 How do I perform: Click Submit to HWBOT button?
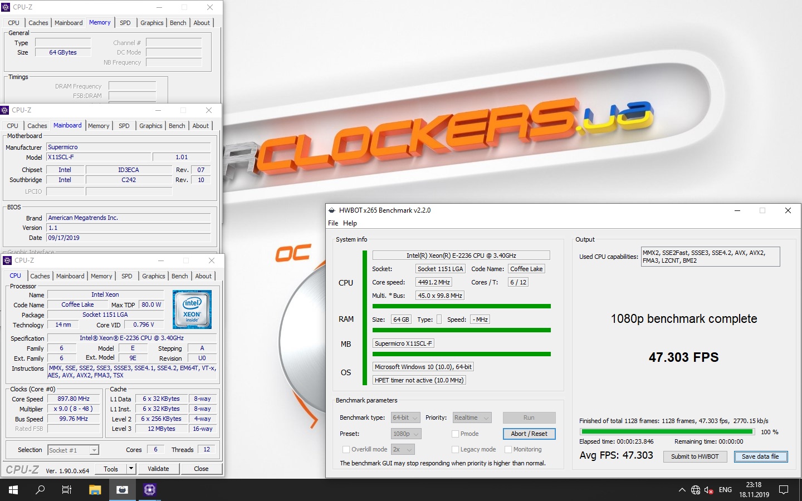pyautogui.click(x=695, y=456)
